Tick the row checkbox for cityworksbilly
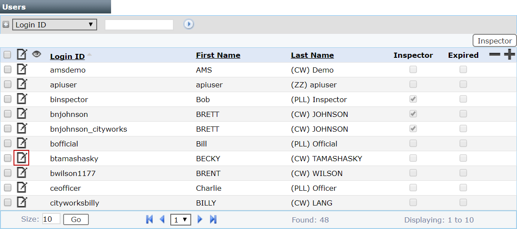Image resolution: width=517 pixels, height=229 pixels. click(x=7, y=202)
